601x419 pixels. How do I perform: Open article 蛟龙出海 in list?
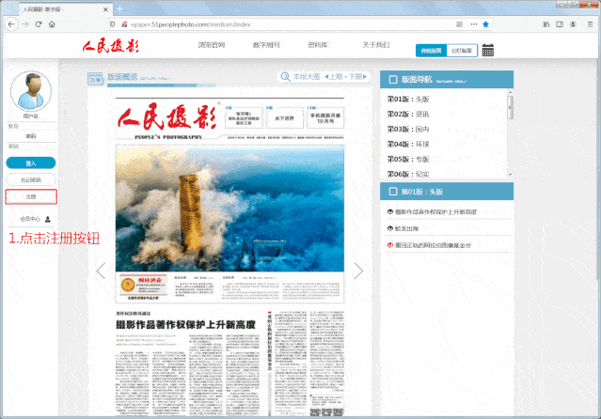tap(406, 228)
